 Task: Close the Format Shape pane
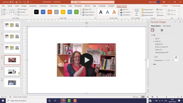click(x=180, y=22)
